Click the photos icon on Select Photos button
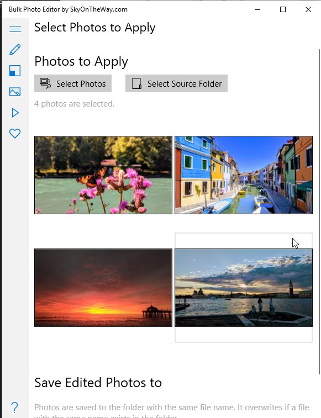 click(x=45, y=83)
